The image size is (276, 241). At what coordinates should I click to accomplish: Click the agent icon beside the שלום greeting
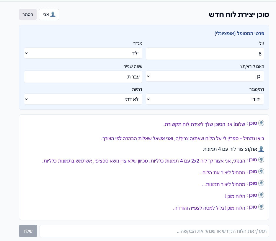click(261, 123)
